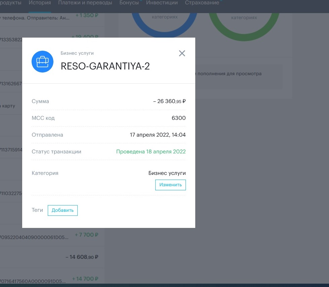Go to the Инвестиции tab
Screen dimensions: 329x287
[x=162, y=3]
